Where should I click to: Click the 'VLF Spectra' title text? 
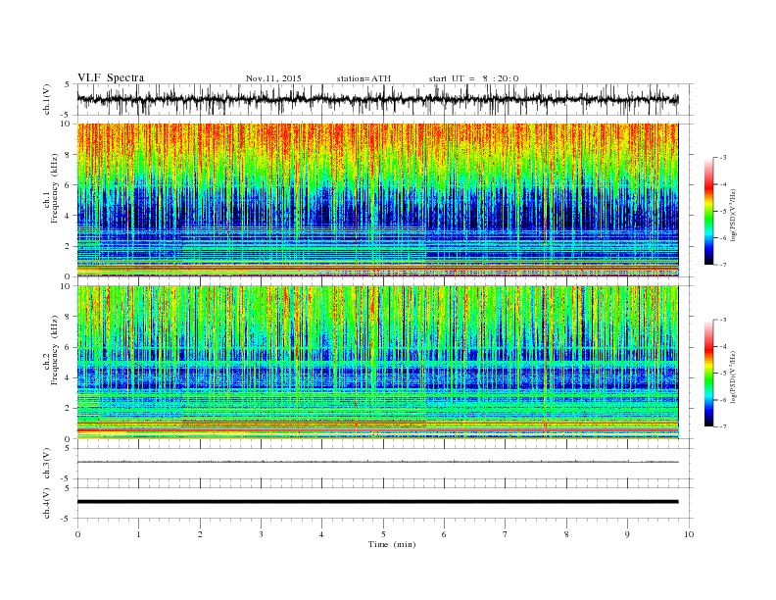111,77
